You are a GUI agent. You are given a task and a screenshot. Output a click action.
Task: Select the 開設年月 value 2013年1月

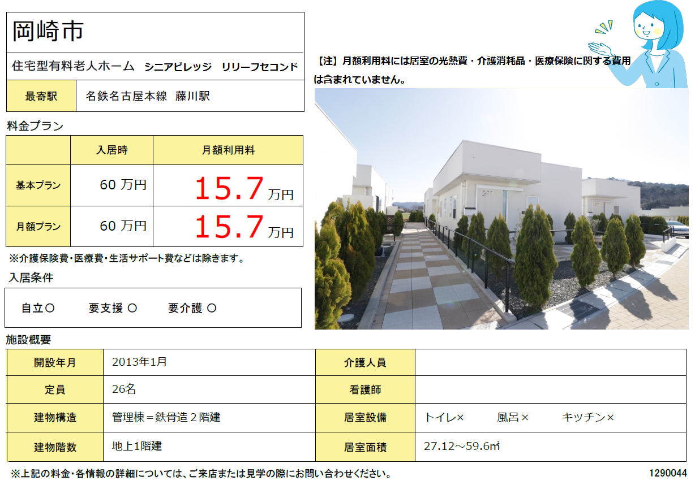140,362
